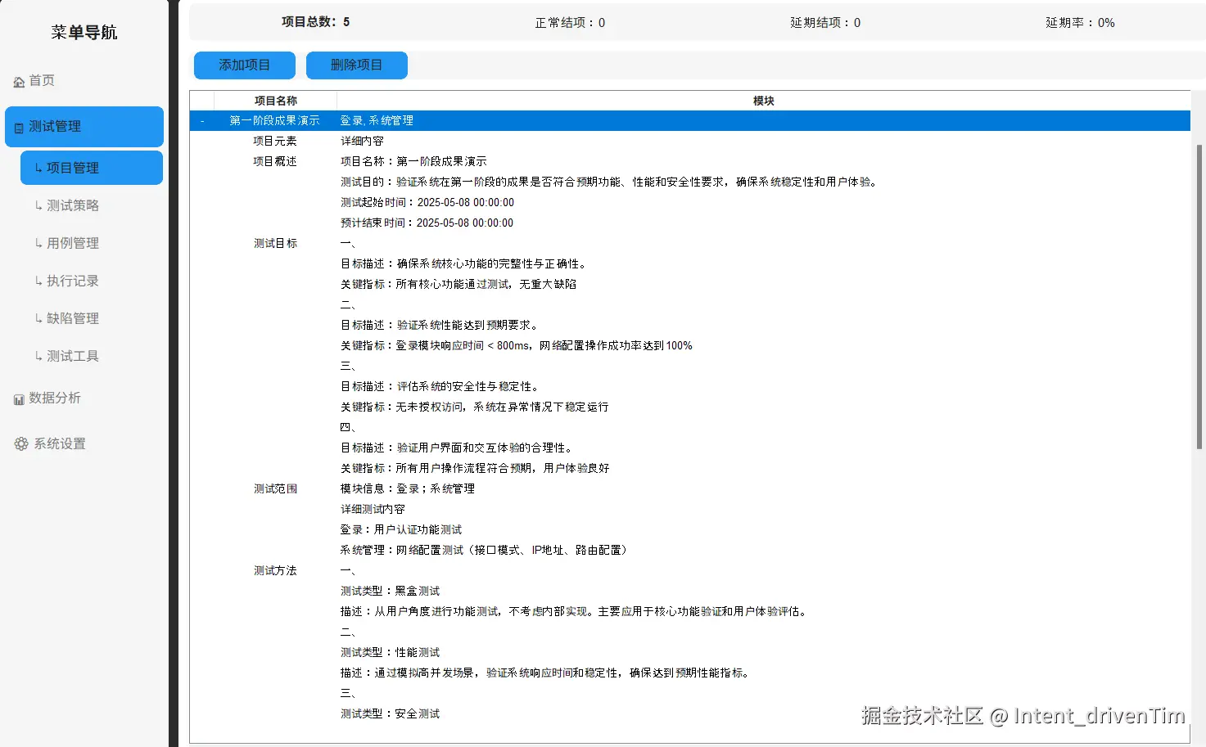Image resolution: width=1206 pixels, height=747 pixels.
Task: Click the 项目总数: 5 statistic
Action: click(x=315, y=22)
